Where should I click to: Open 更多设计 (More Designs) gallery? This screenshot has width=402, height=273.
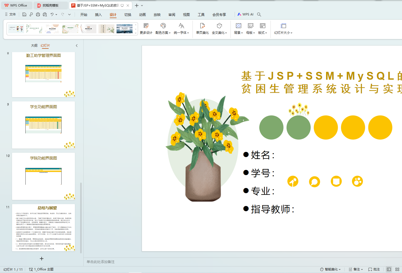146,29
